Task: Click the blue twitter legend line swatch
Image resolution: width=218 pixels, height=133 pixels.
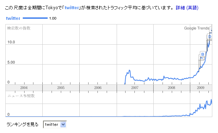Action: click(x=35, y=18)
